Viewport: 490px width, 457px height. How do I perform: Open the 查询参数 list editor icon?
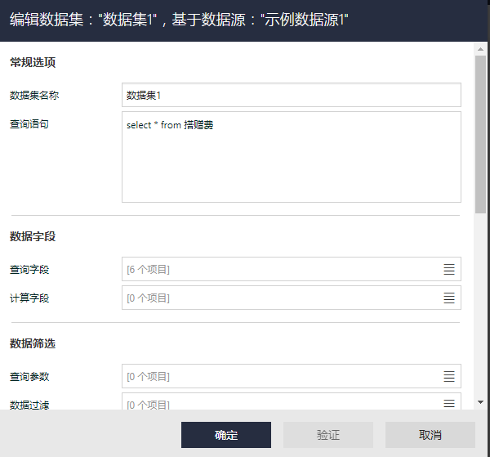[448, 376]
